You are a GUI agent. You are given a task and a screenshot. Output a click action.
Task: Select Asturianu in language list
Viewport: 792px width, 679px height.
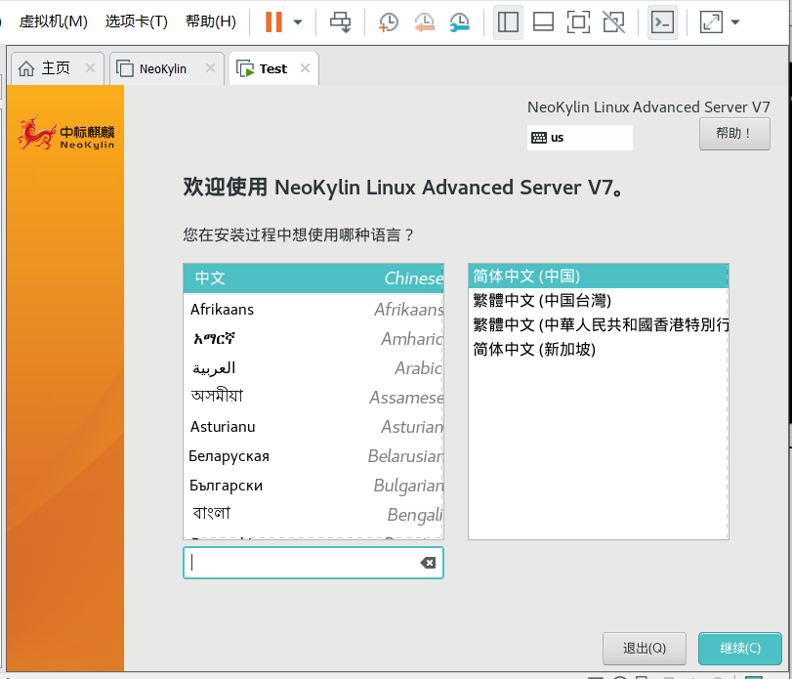(313, 426)
